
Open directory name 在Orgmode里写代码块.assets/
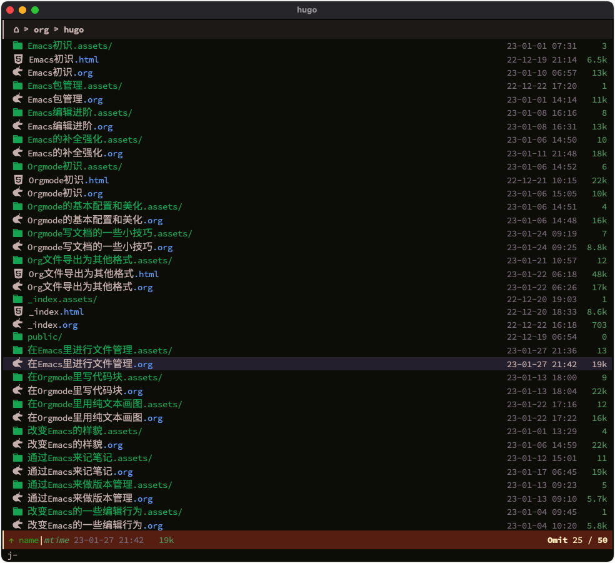[x=95, y=377]
